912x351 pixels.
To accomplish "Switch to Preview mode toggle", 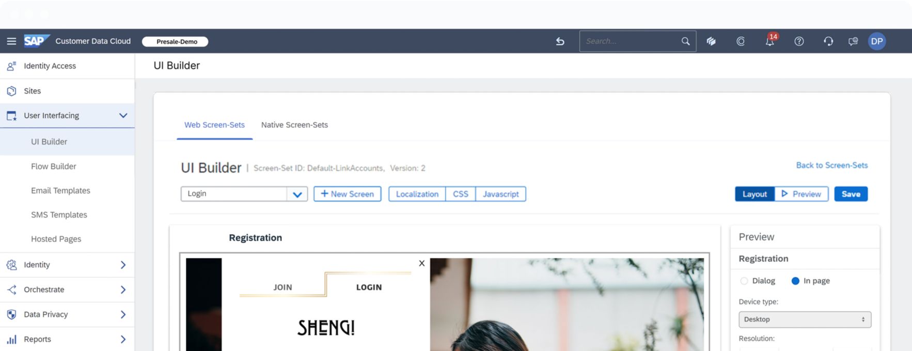I will click(801, 194).
